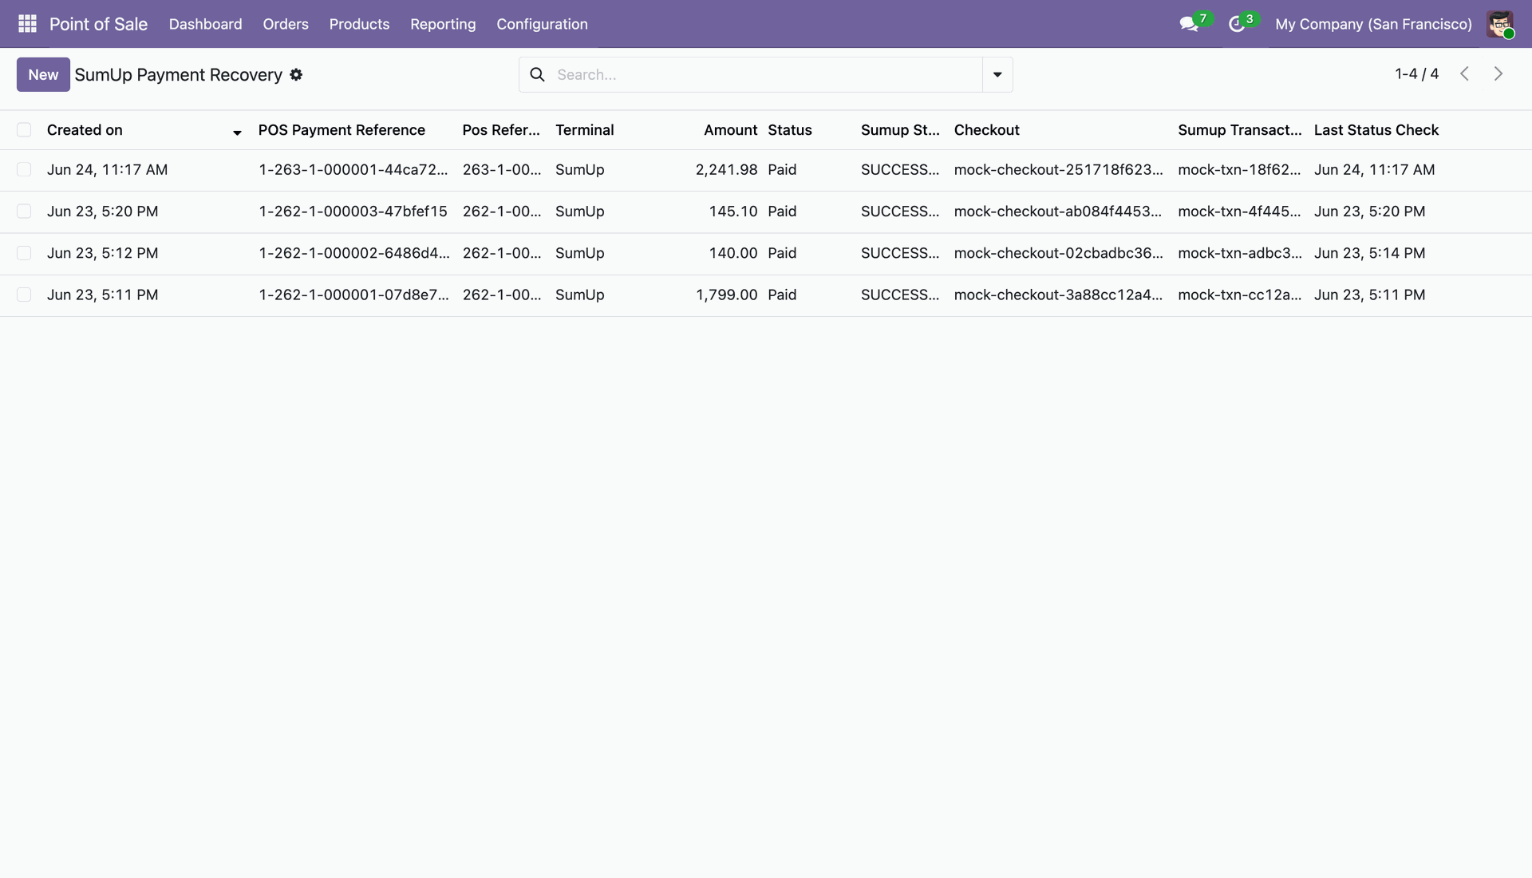Open the chat messages icon with badge 7
This screenshot has height=878, width=1532.
pyautogui.click(x=1190, y=24)
